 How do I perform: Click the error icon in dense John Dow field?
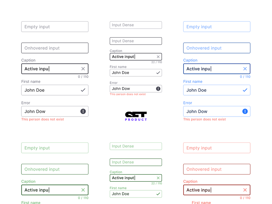pyautogui.click(x=158, y=88)
